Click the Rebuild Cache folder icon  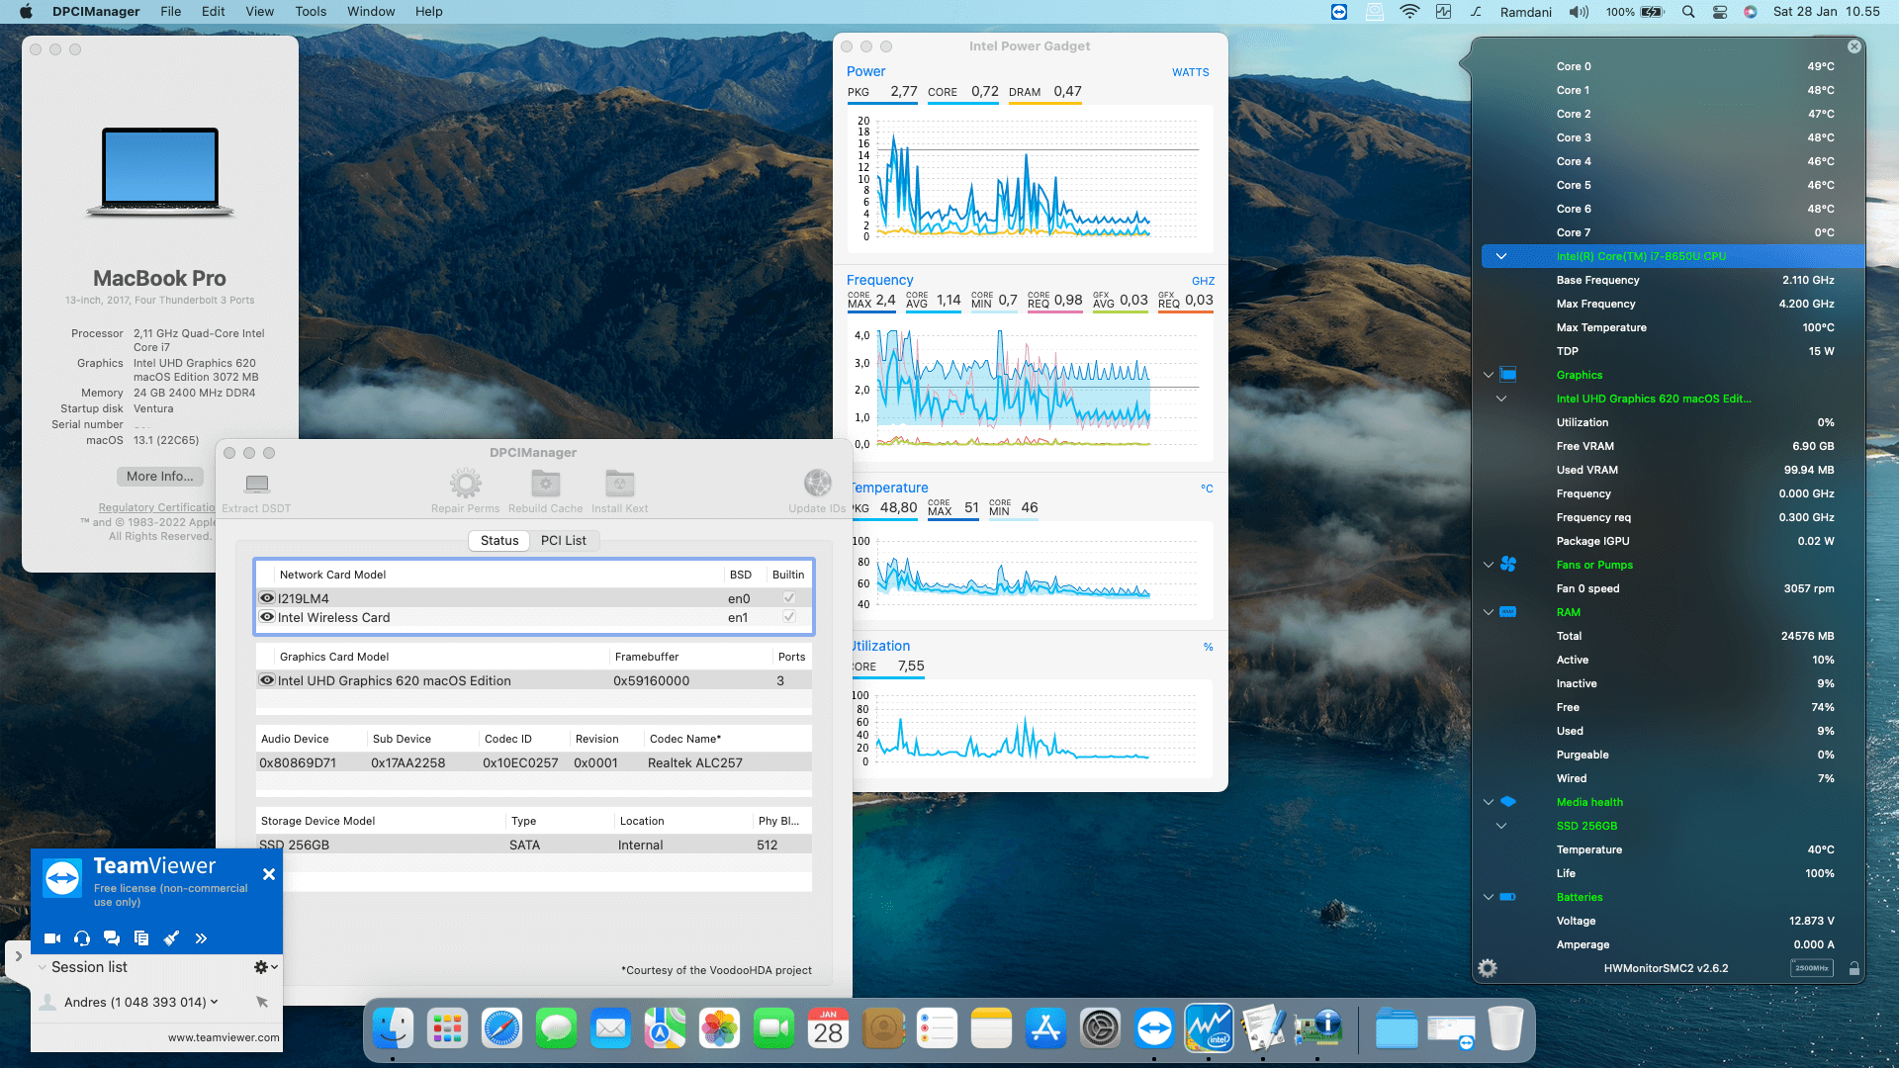point(545,484)
